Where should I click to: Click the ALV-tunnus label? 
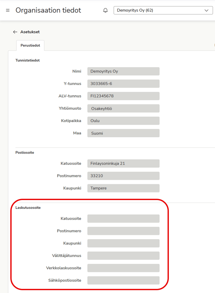tap(70, 96)
